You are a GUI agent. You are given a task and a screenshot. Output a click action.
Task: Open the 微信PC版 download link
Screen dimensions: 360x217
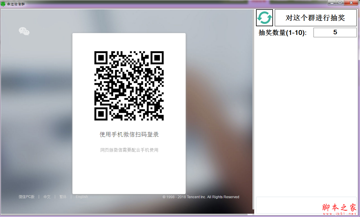tap(26, 197)
